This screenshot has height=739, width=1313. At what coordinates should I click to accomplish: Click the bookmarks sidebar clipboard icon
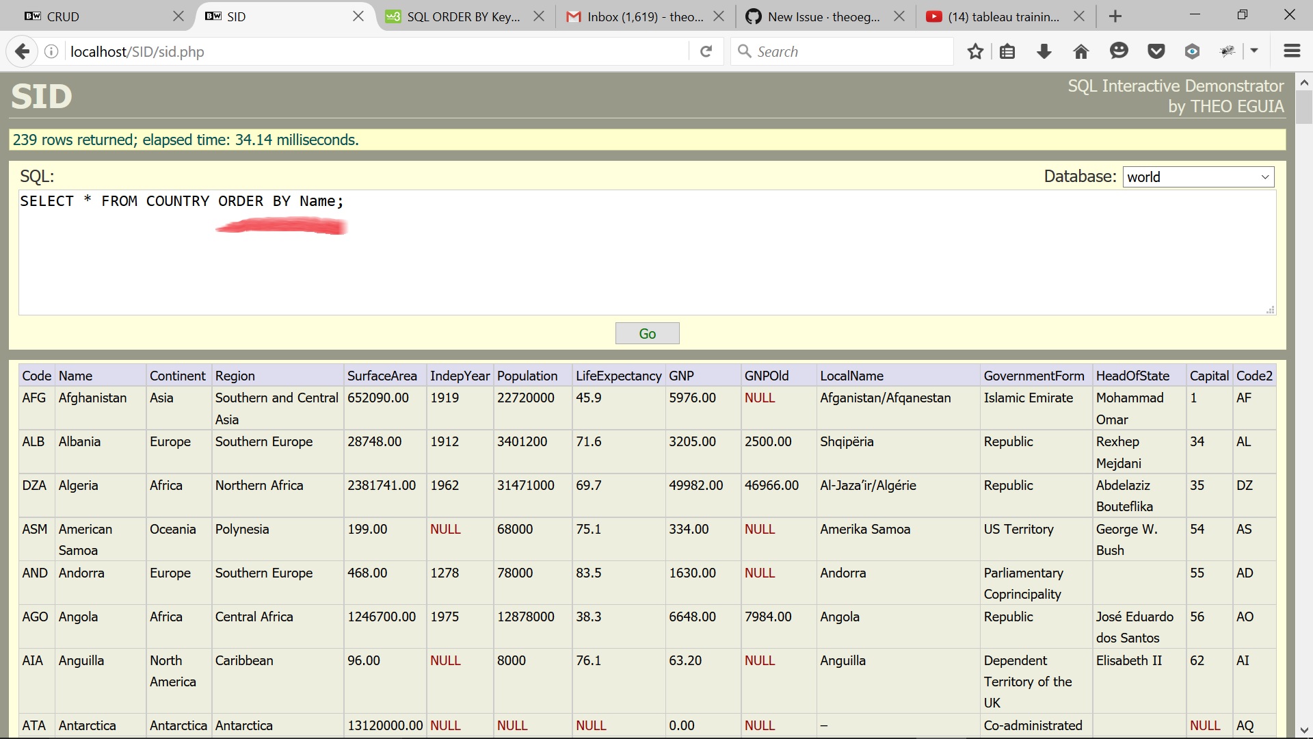1008,51
